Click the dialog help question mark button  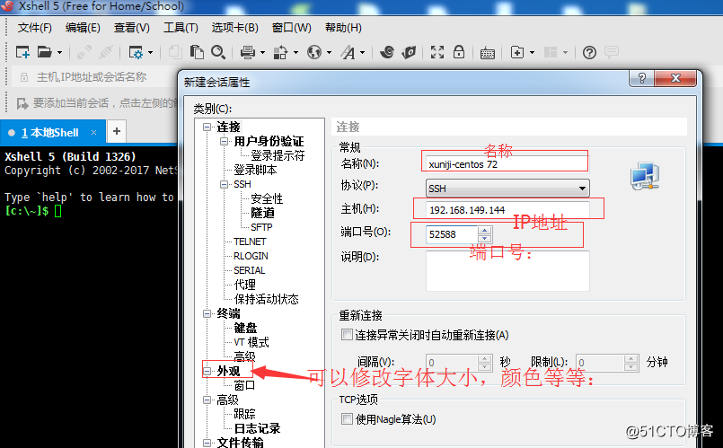642,78
